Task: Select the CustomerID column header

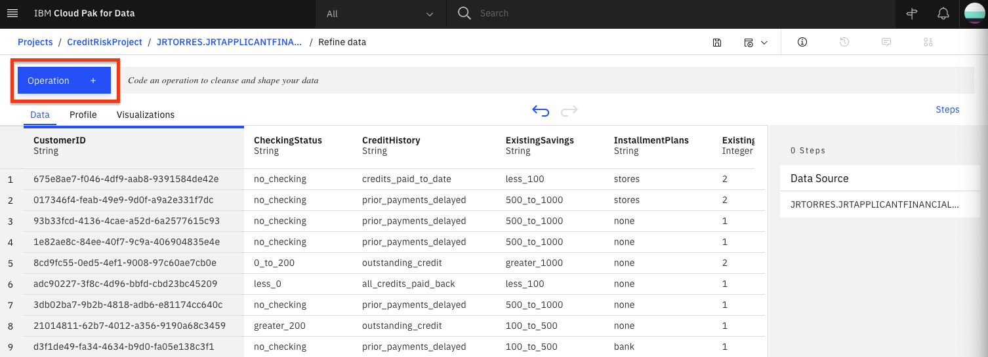Action: coord(134,145)
